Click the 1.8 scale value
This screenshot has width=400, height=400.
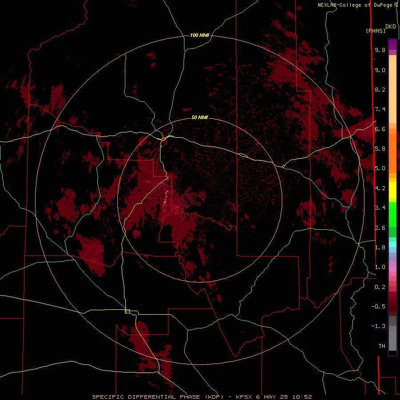[x=380, y=248]
